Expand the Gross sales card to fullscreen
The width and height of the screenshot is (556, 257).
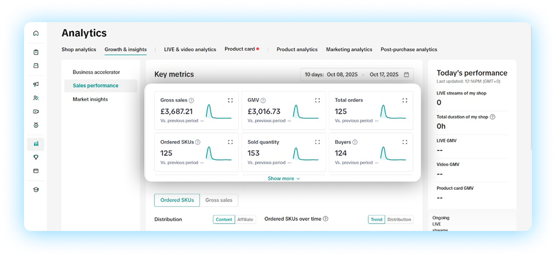tap(230, 100)
